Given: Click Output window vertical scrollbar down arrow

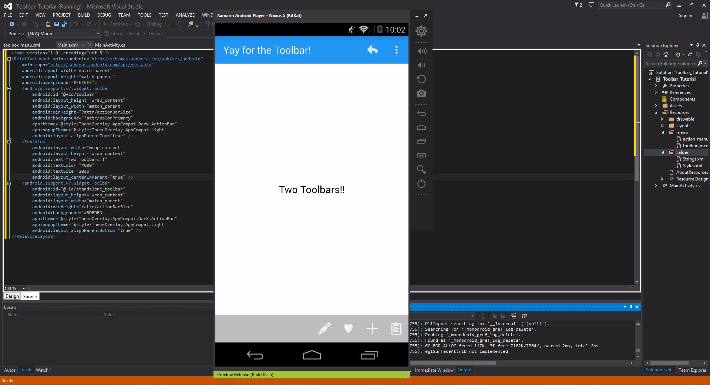Looking at the screenshot, I should coord(638,357).
